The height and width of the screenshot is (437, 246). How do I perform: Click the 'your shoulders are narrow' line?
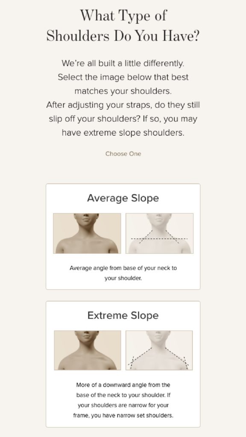point(123,405)
